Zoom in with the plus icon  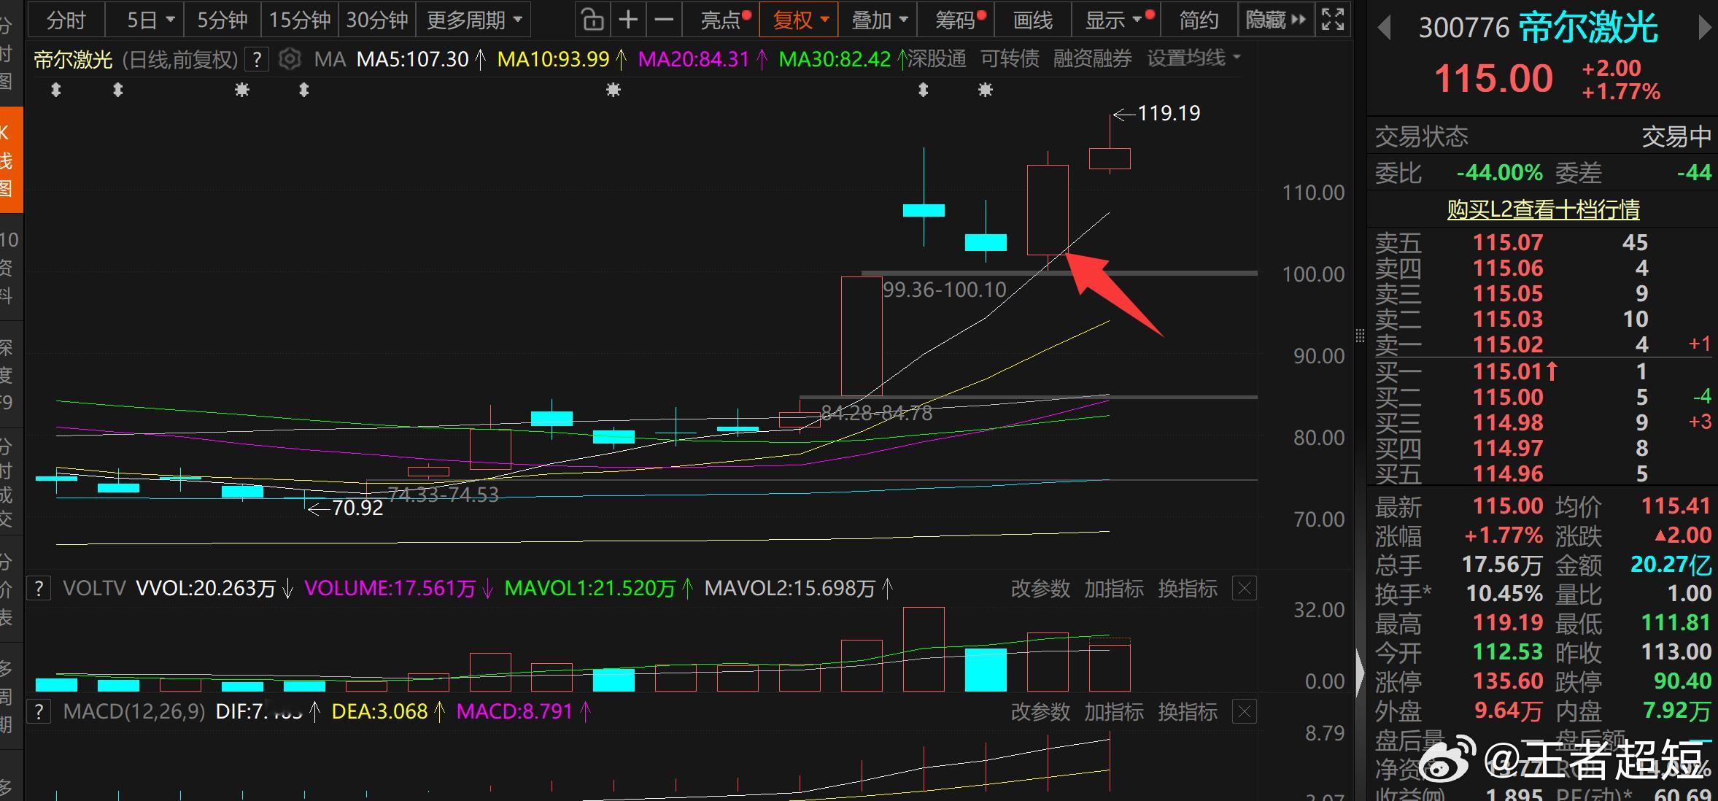pos(628,20)
